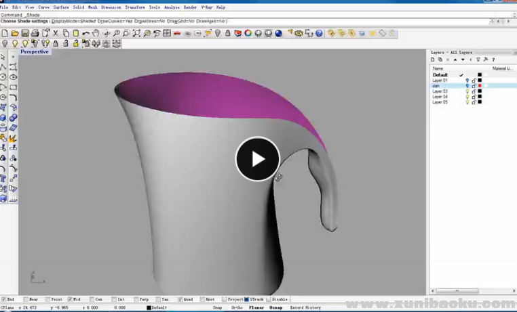
Task: Click the red color swatch of xian layer
Action: click(x=480, y=86)
